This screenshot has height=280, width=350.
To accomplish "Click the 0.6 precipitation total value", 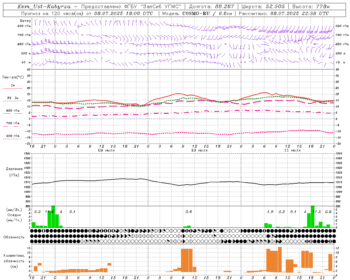I will (x=189, y=212).
